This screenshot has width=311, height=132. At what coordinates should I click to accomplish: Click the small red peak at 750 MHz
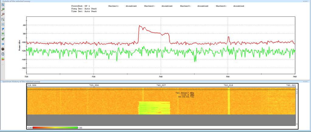[229, 37]
